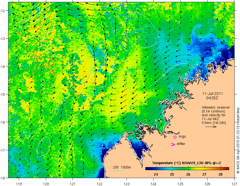The width and height of the screenshot is (240, 186).
Task: Click longitude axis label 119
Action: (x=19, y=184)
